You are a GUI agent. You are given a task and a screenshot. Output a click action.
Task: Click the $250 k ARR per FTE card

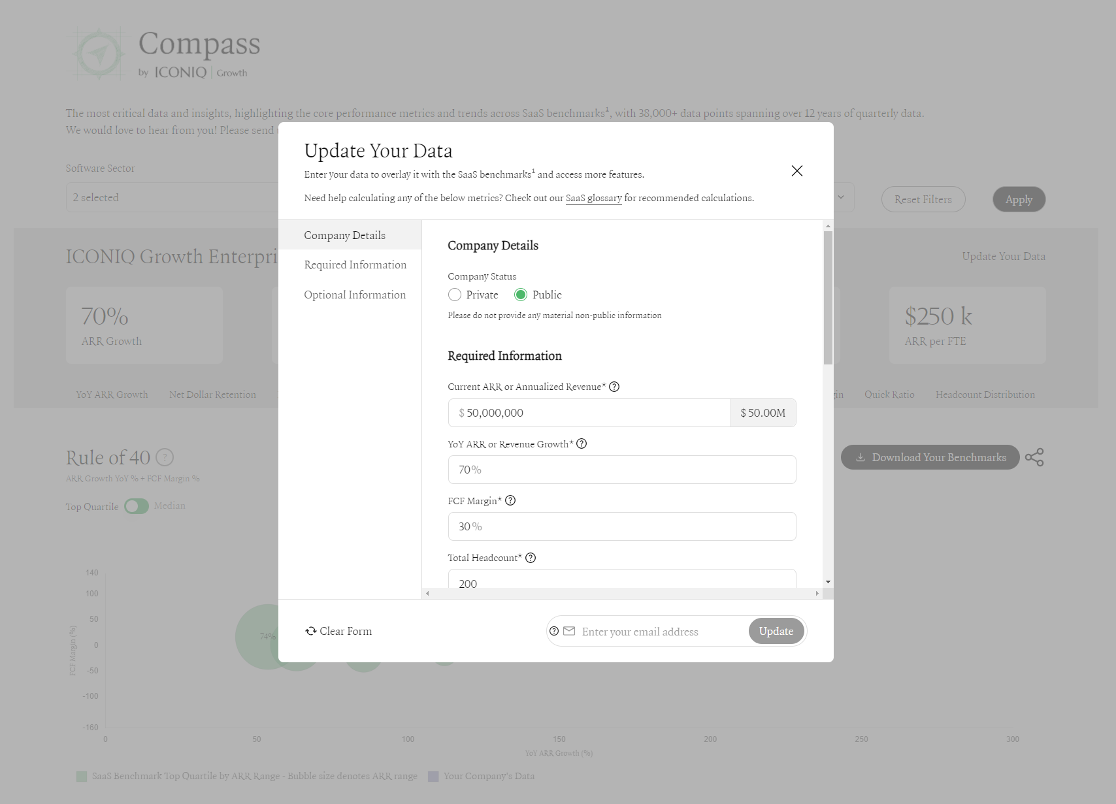[968, 325]
